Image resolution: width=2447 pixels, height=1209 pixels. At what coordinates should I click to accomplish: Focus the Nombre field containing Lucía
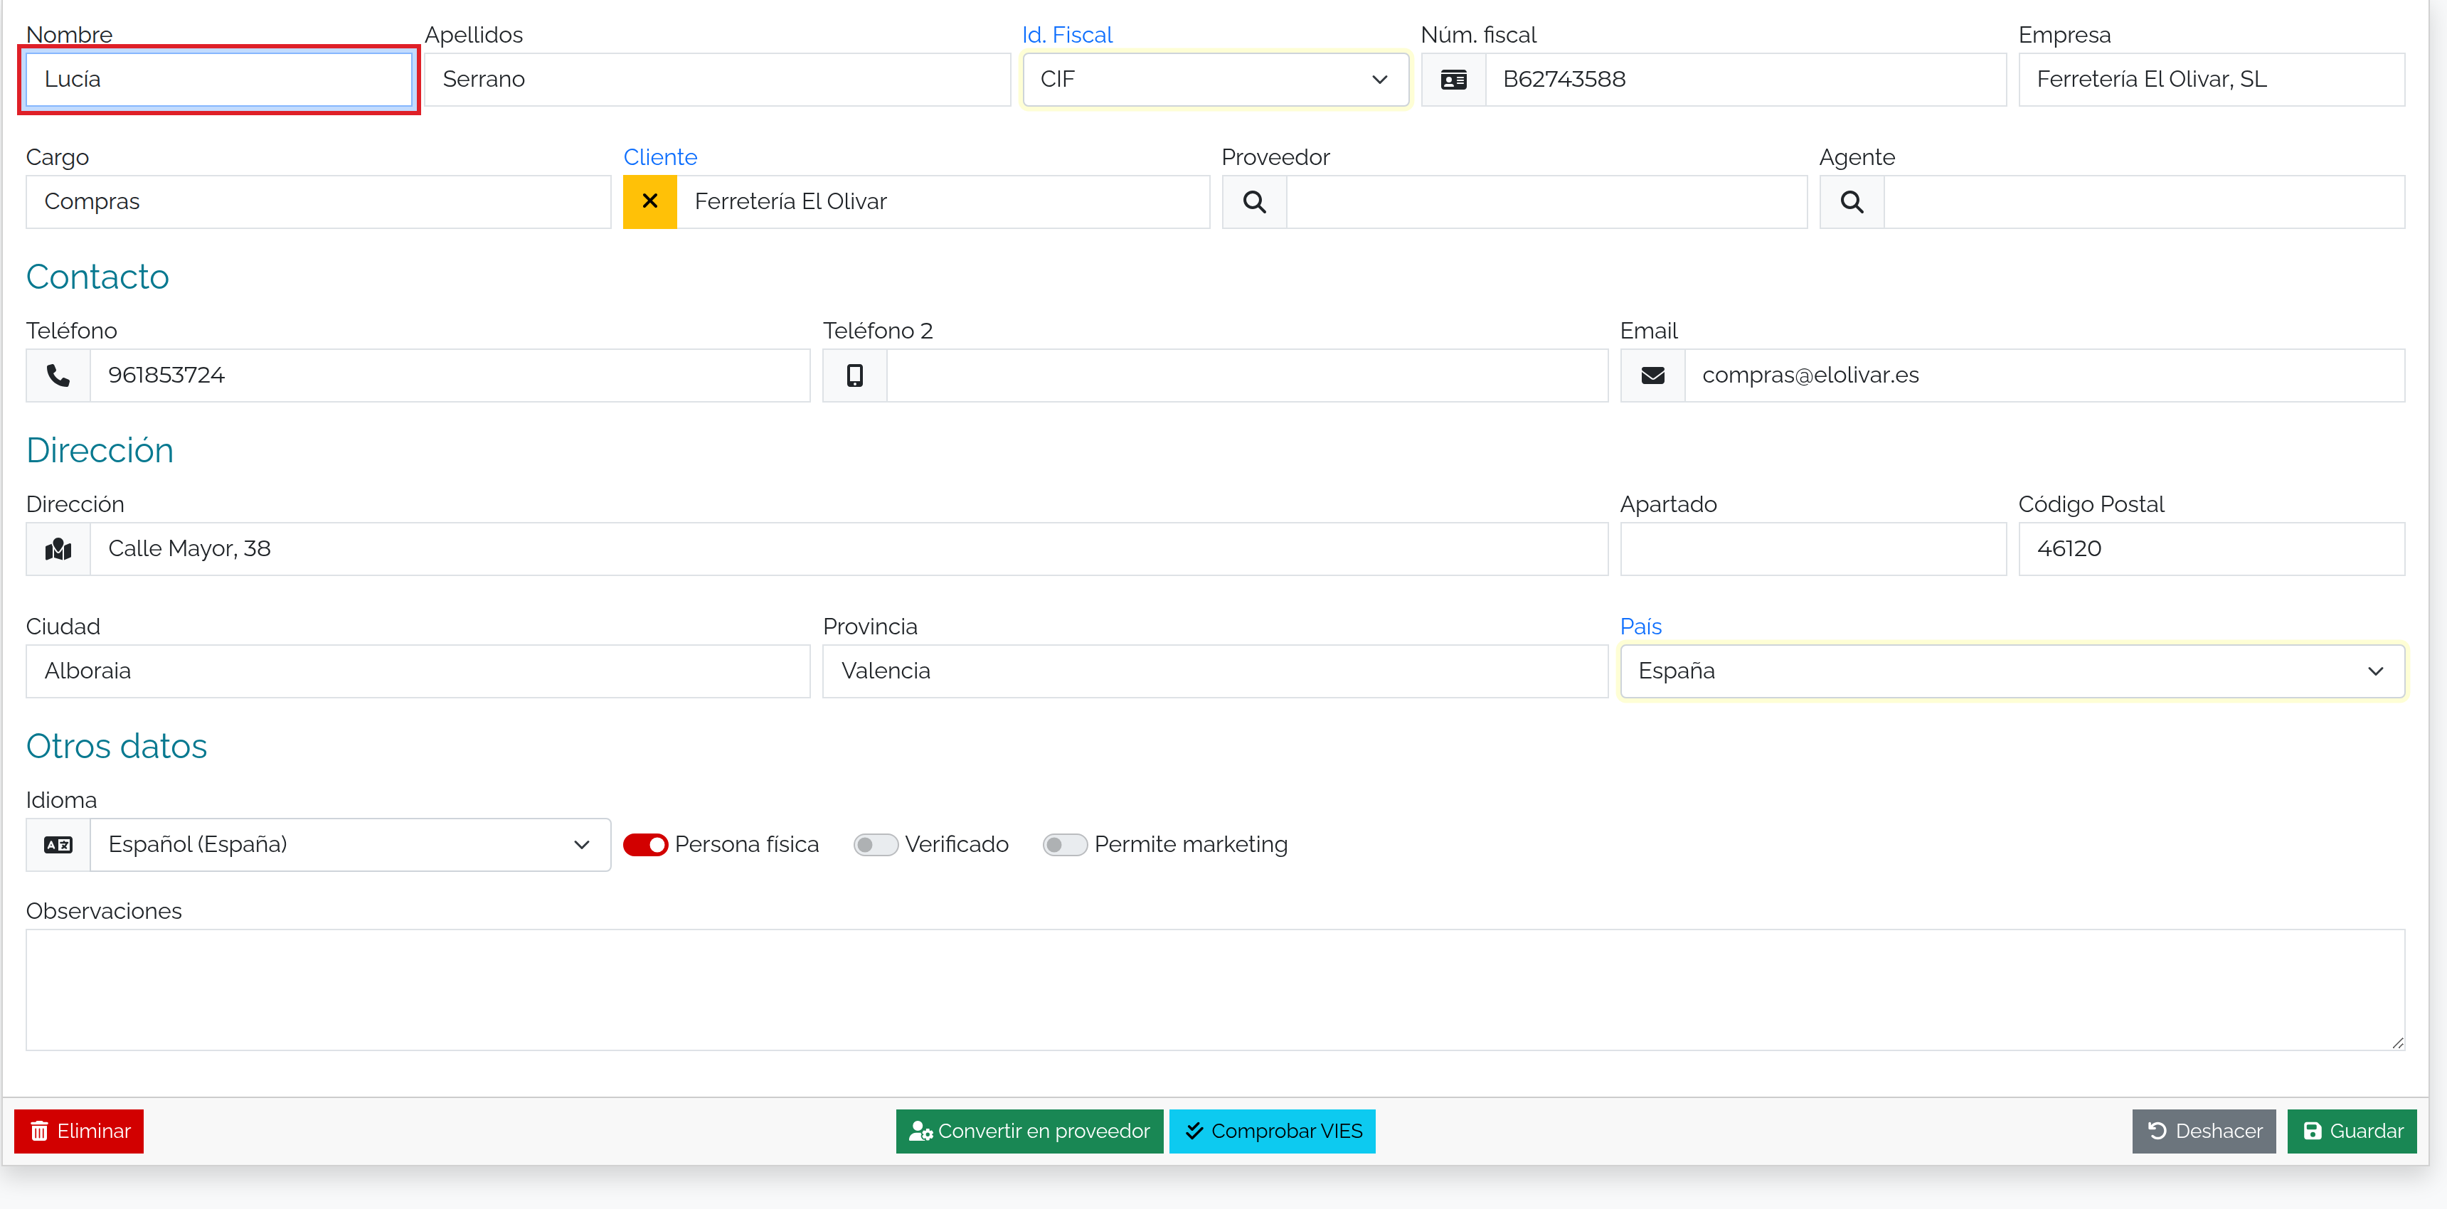(x=219, y=80)
